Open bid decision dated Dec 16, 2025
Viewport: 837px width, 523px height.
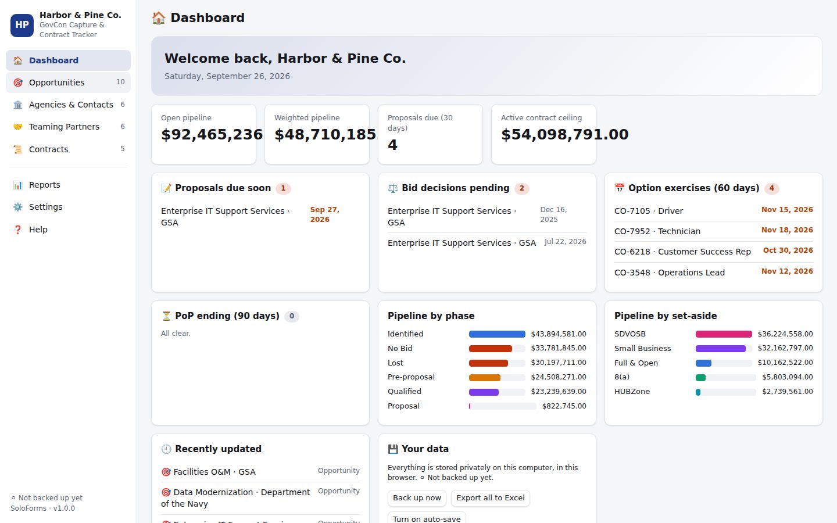[x=487, y=216]
